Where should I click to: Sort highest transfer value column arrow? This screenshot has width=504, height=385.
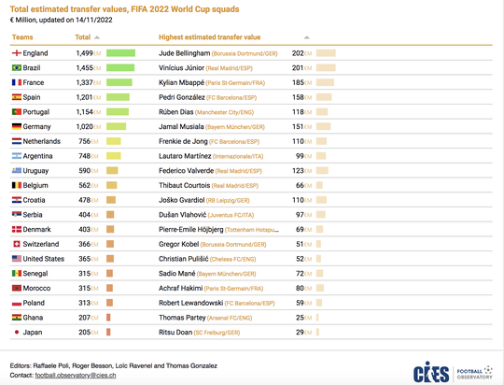coord(307,37)
